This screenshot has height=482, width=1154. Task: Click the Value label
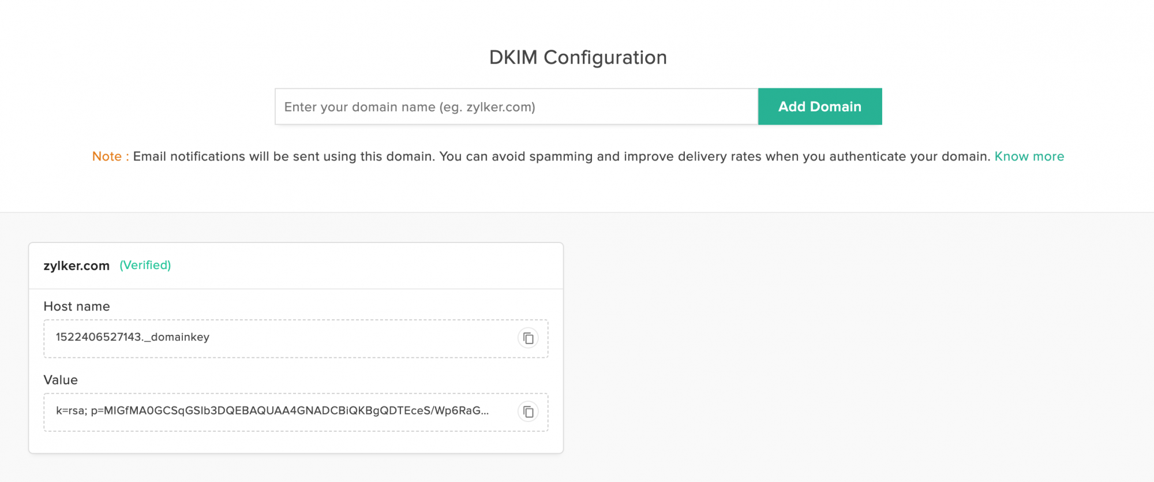(x=61, y=380)
